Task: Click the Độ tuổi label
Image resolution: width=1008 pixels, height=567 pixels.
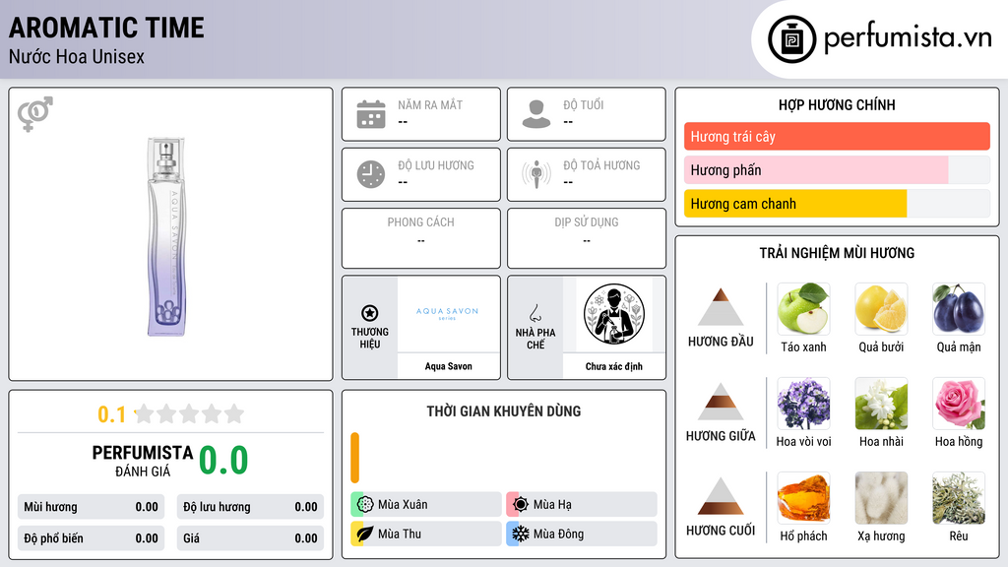Action: point(584,104)
